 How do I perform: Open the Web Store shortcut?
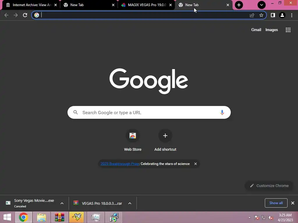pyautogui.click(x=133, y=140)
